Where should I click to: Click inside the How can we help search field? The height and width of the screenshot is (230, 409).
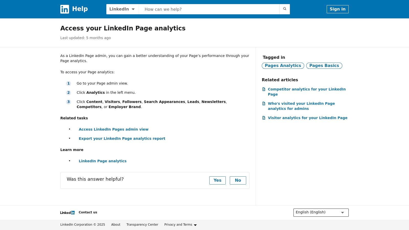click(x=209, y=9)
